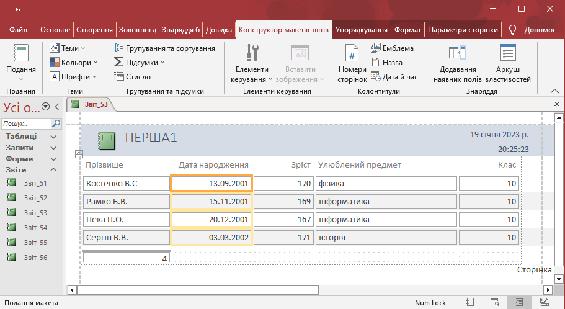Select Layout view icon in status bar
The width and height of the screenshot is (565, 309).
[x=519, y=302]
